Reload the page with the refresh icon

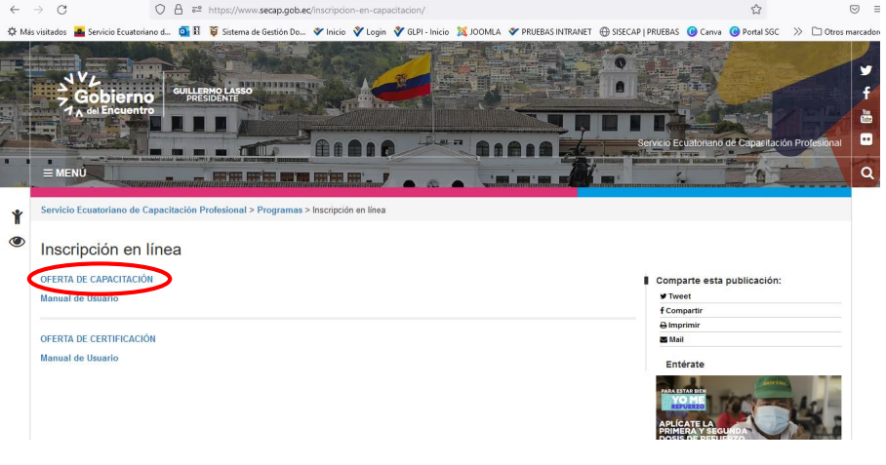tap(61, 9)
